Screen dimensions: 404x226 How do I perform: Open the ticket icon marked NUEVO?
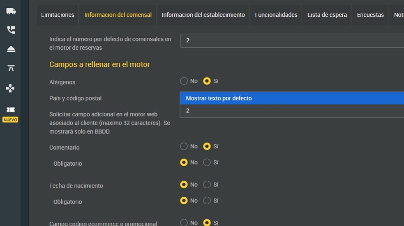click(11, 110)
